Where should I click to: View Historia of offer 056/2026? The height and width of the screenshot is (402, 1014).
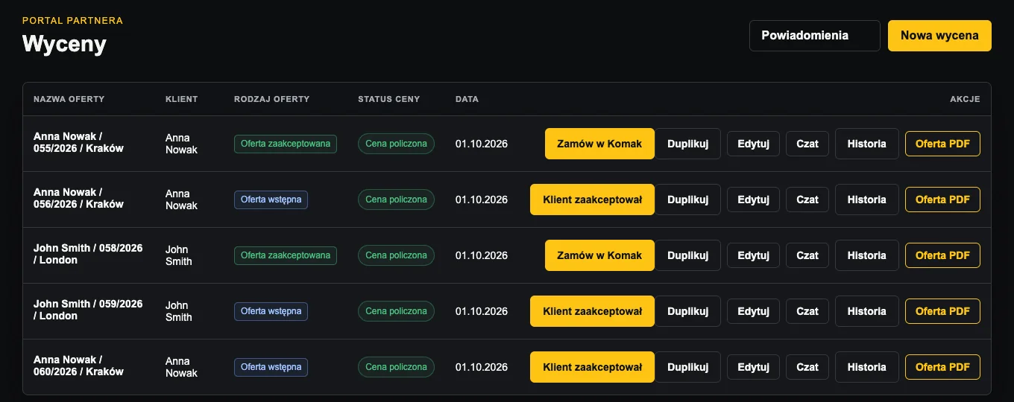pos(866,200)
